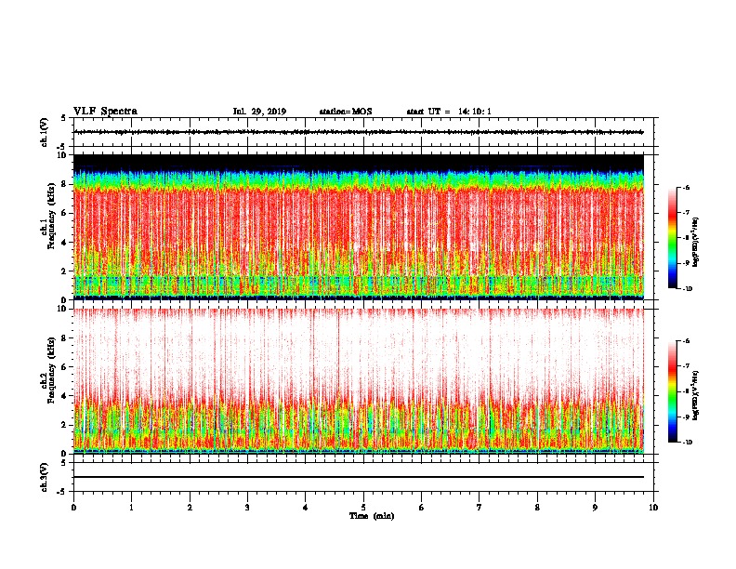Click the time axis tick label "7"
The width and height of the screenshot is (736, 569).
point(480,508)
